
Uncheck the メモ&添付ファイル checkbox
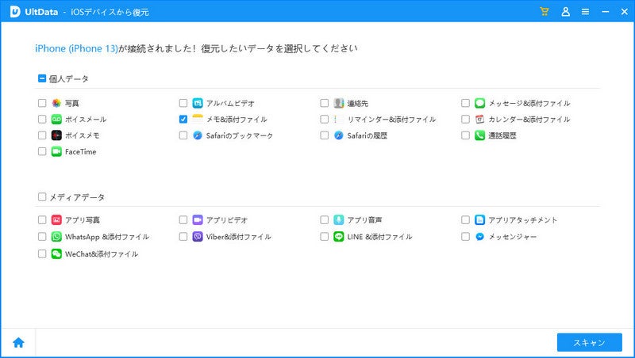point(183,119)
